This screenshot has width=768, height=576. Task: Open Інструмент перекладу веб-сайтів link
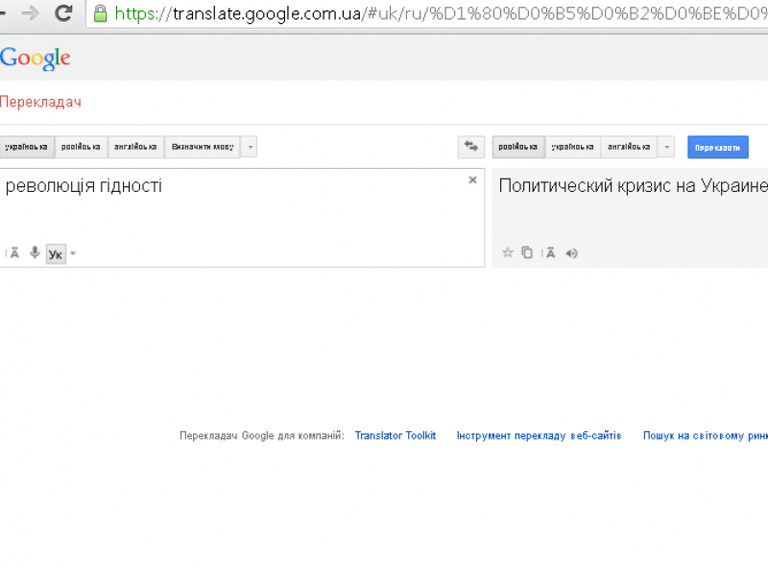click(x=539, y=436)
